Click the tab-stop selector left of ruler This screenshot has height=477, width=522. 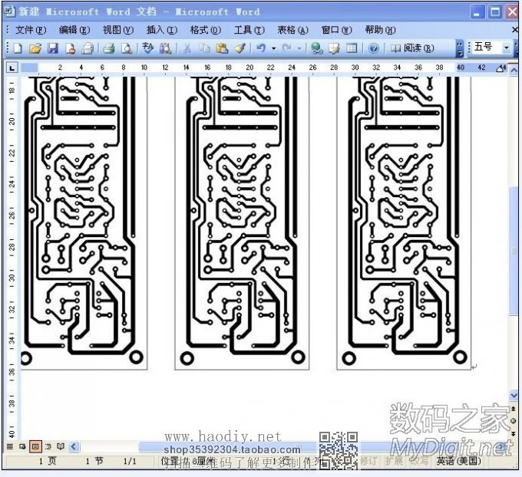click(12, 68)
